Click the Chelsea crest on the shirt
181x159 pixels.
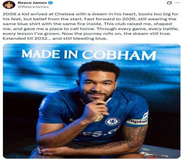coord(113,121)
